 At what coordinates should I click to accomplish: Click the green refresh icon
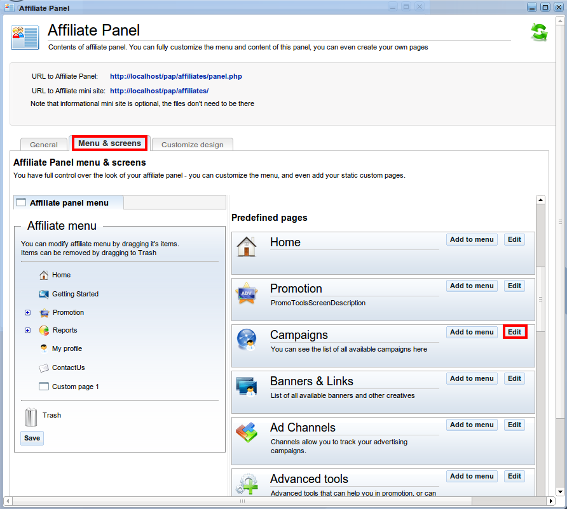pyautogui.click(x=539, y=32)
